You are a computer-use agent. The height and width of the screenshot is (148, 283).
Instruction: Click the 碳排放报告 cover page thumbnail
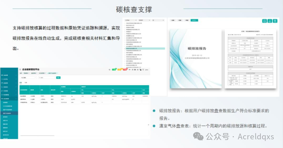pos(196,59)
